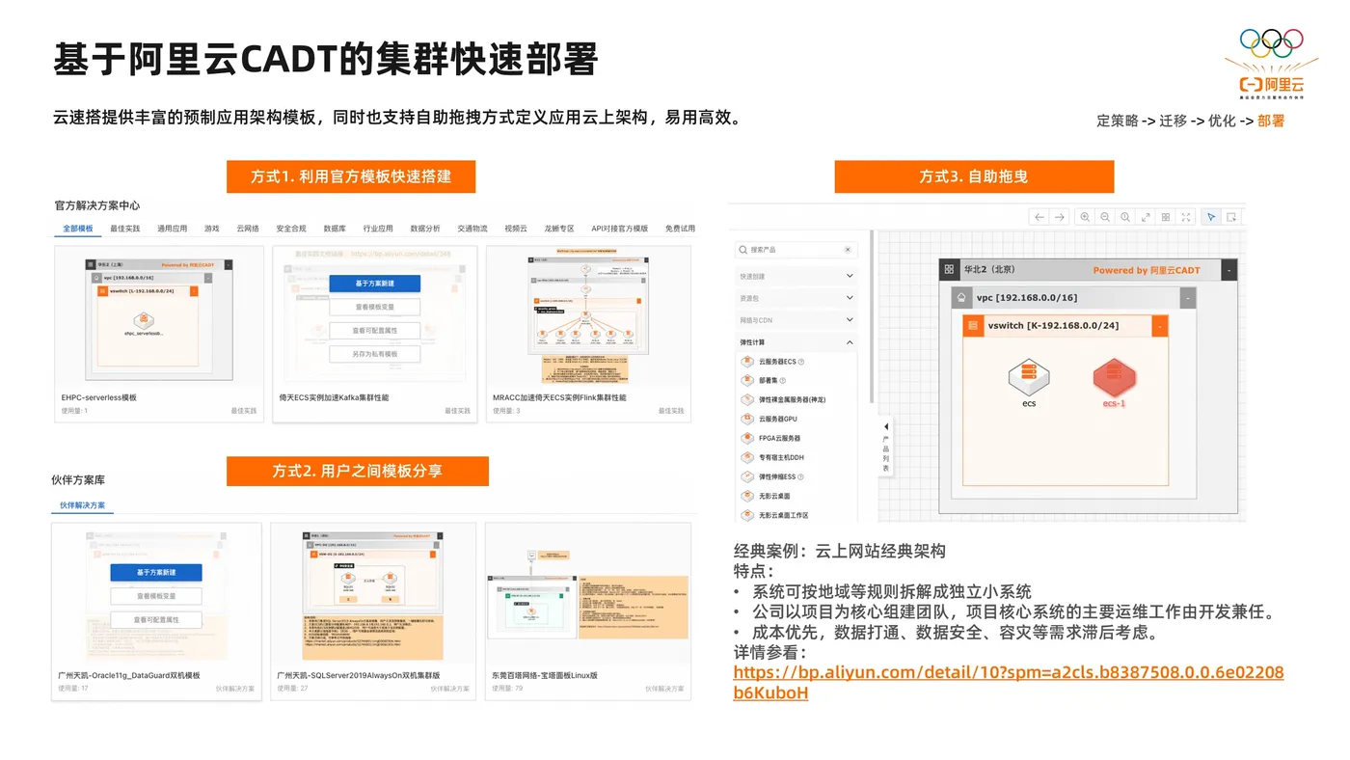Collapse the 弹性计算 section
This screenshot has height=760, width=1350.
[796, 342]
